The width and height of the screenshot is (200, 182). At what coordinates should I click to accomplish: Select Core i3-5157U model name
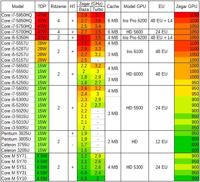point(15,60)
